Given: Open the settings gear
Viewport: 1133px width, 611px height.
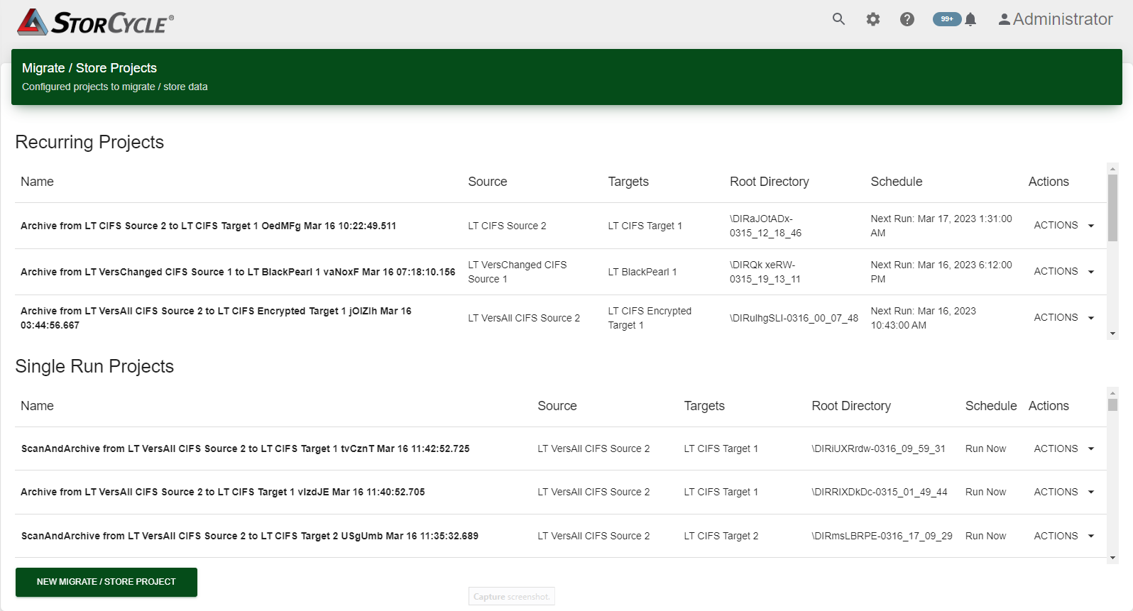Looking at the screenshot, I should [873, 19].
